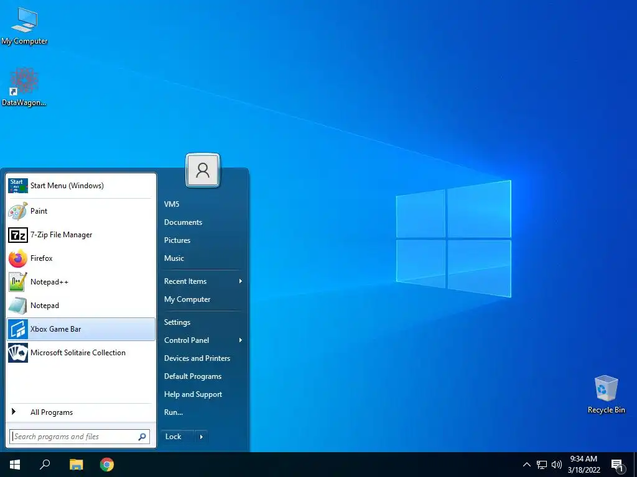
Task: Click the volume speaker tray icon
Action: [x=557, y=465]
